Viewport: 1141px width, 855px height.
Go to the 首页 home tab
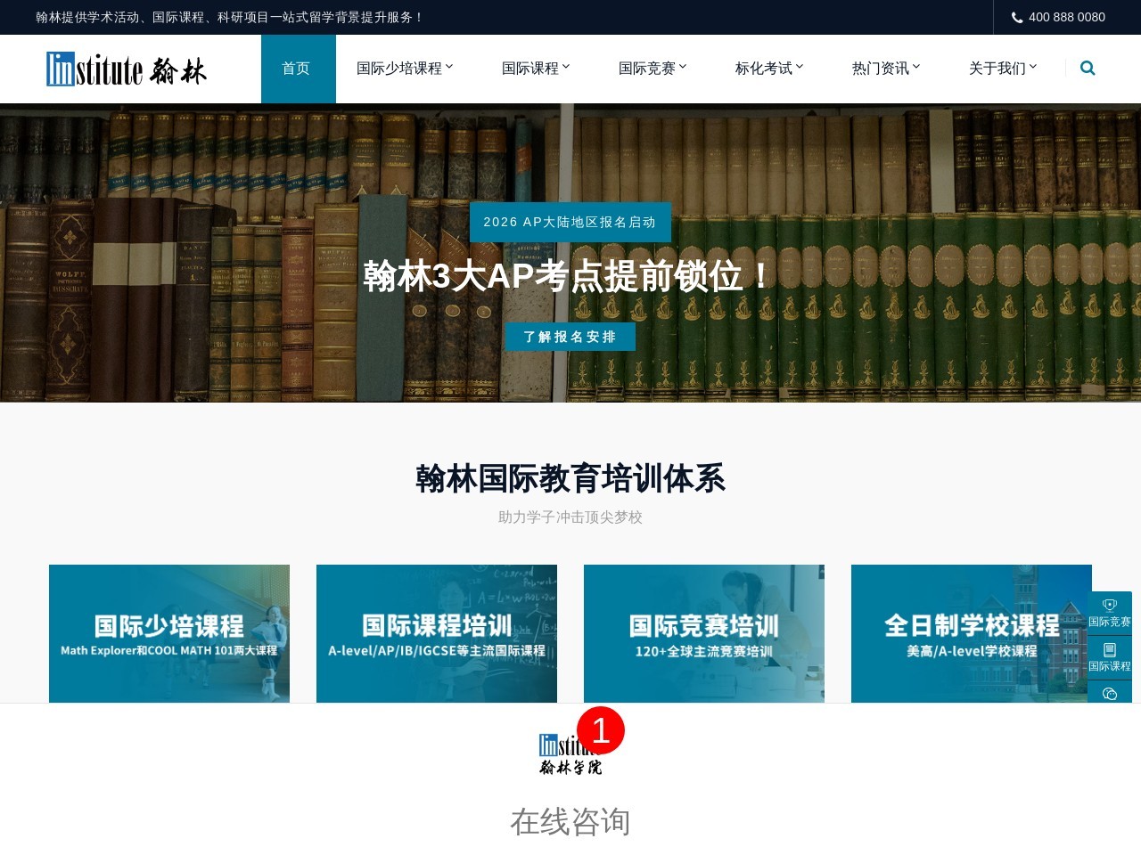298,69
